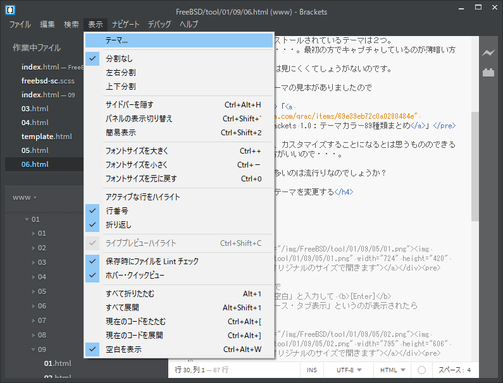Open HTML language mode dropdown
The image size is (503, 383).
(392, 370)
